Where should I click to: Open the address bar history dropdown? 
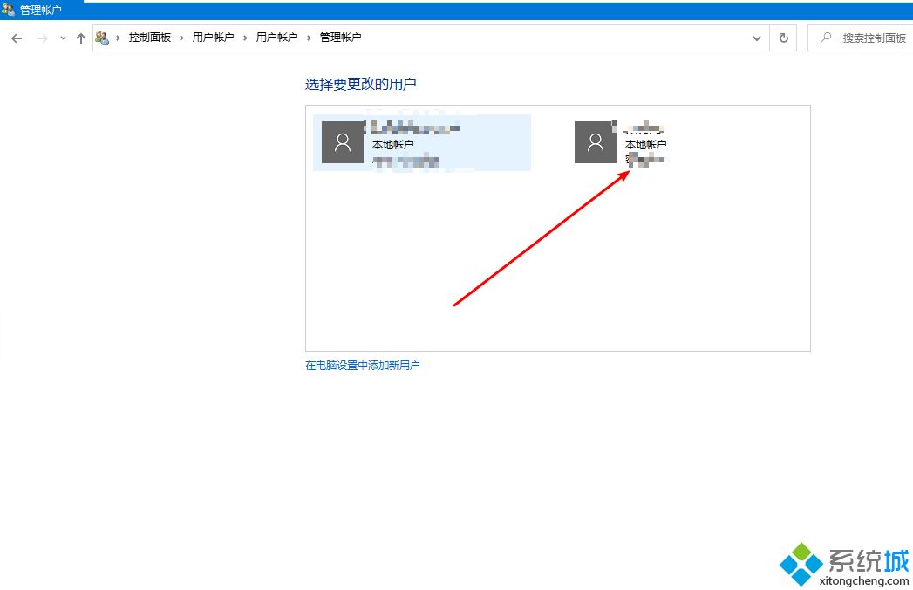coord(757,38)
